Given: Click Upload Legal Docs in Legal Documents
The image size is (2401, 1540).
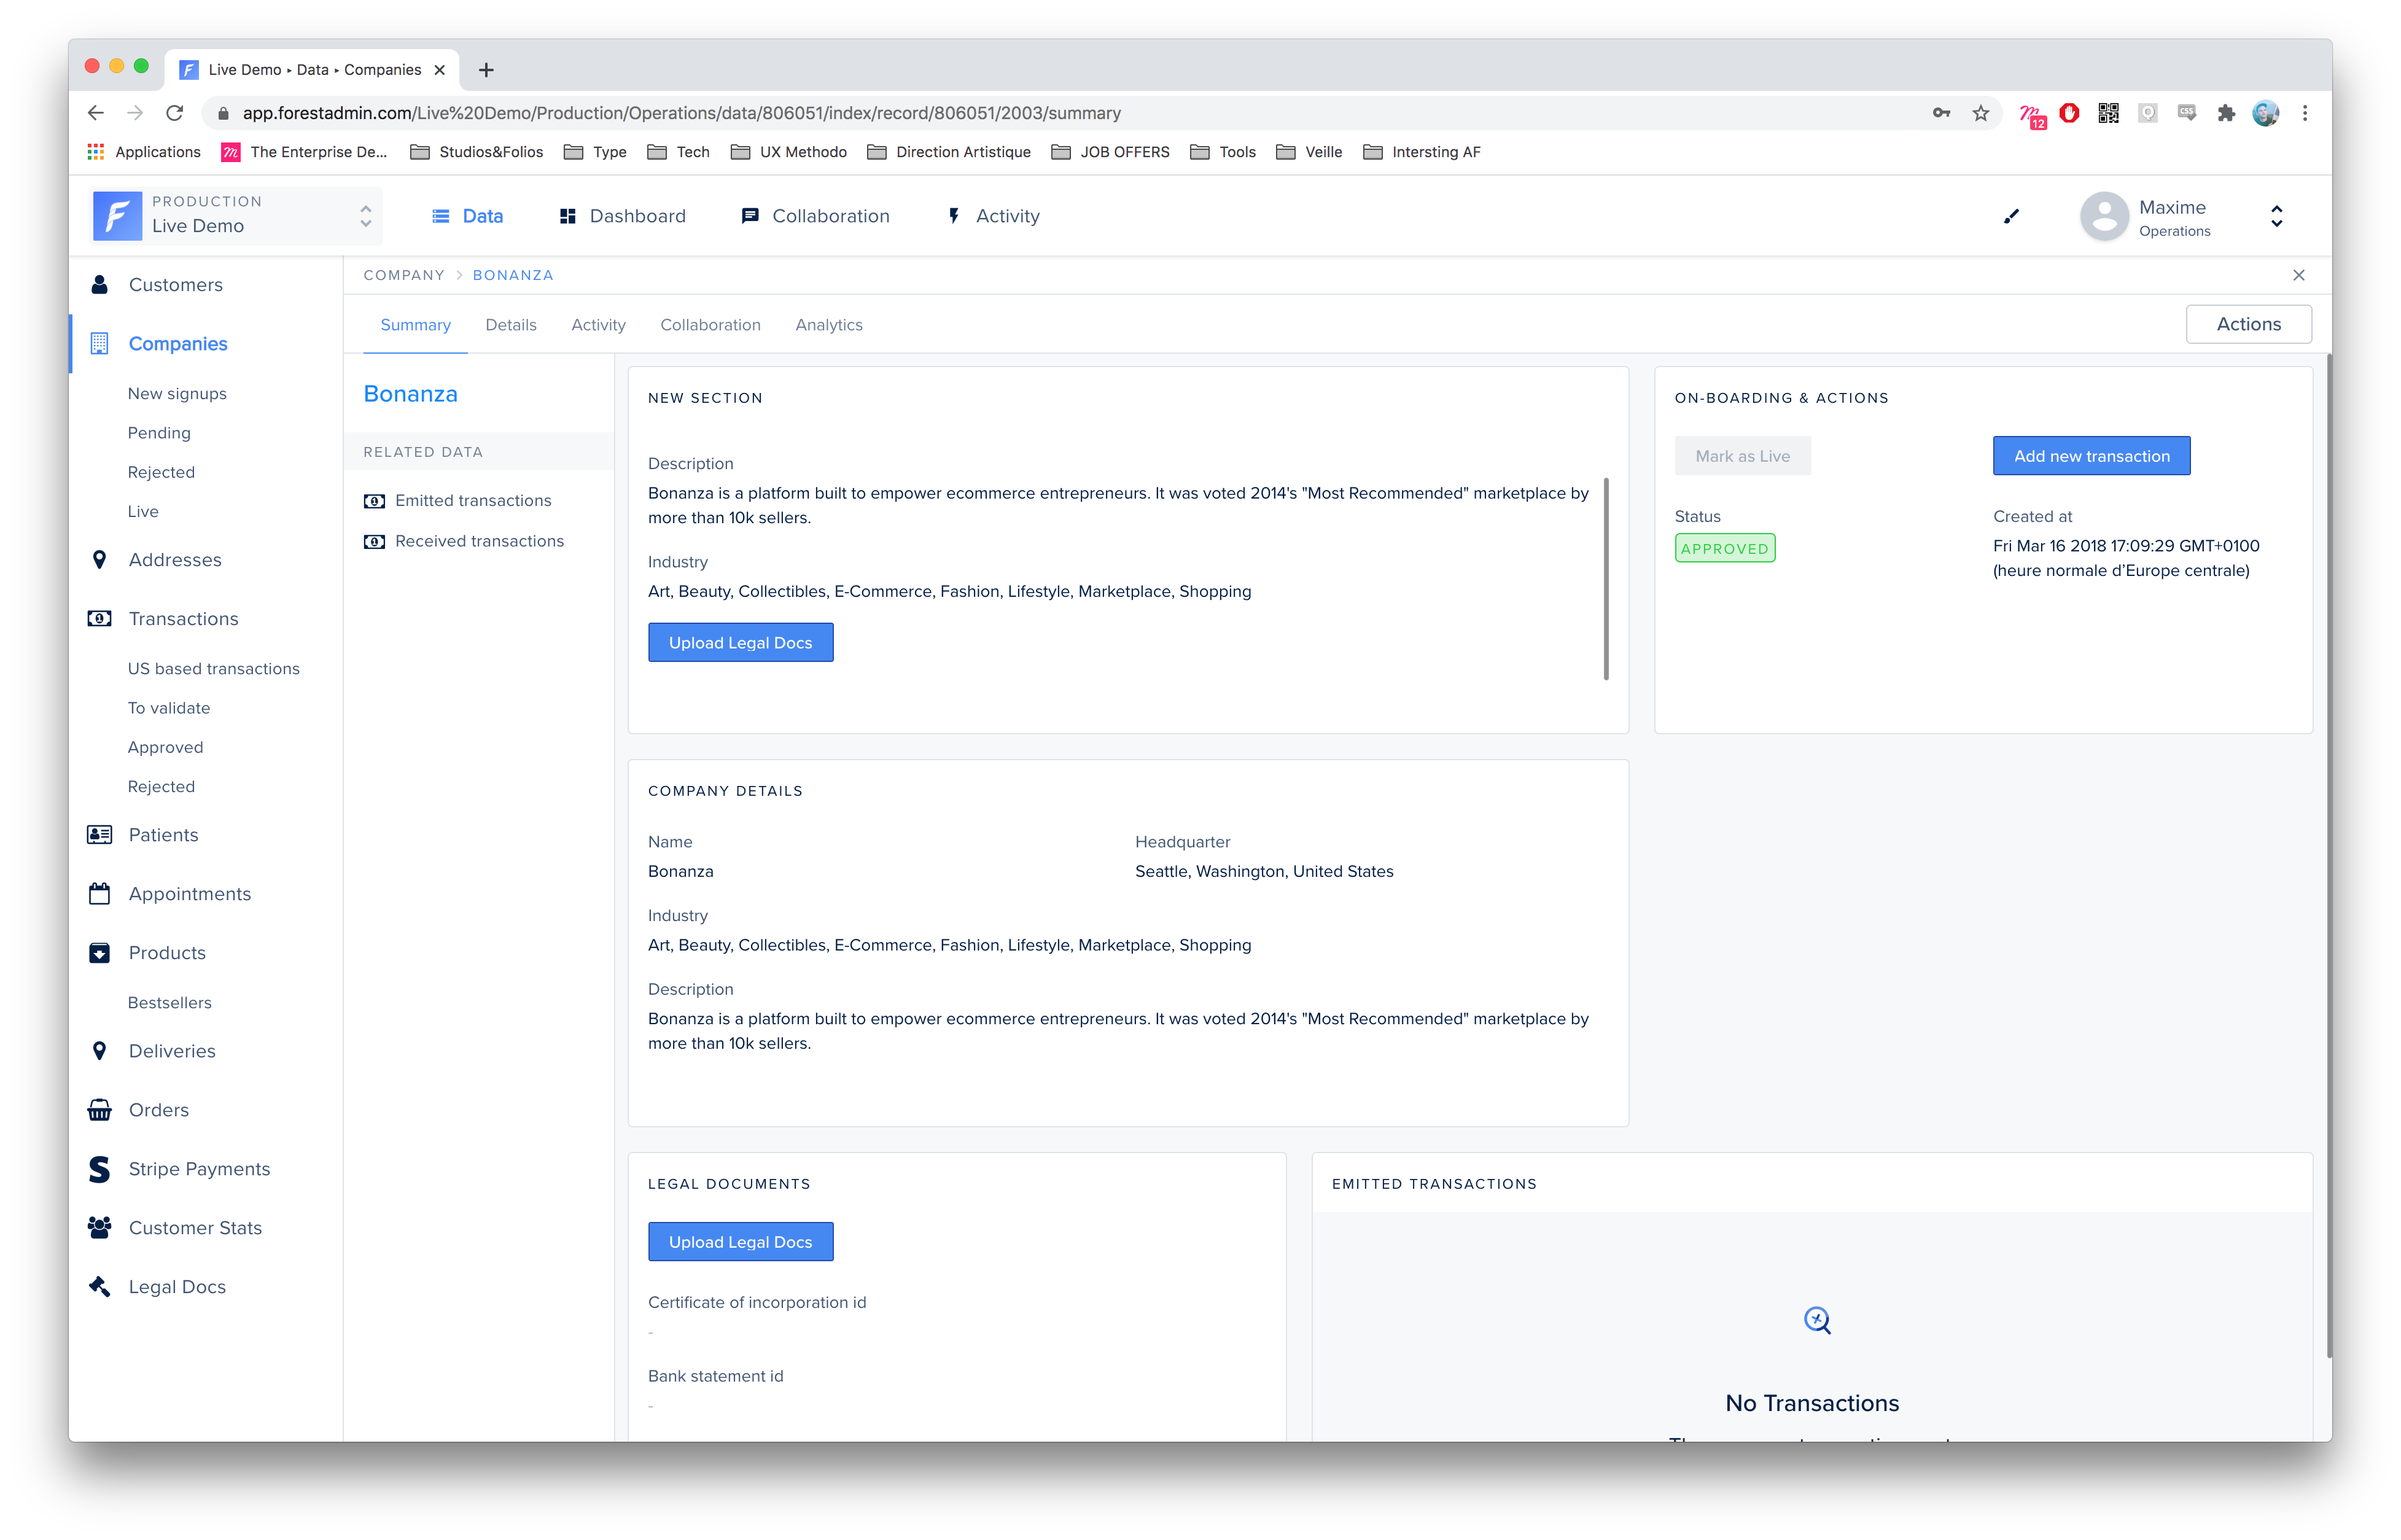Looking at the screenshot, I should [740, 1242].
